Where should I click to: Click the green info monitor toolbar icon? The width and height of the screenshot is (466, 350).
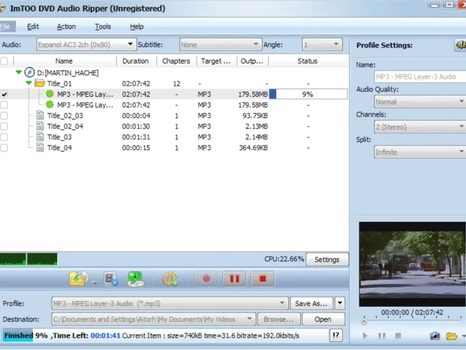tap(135, 279)
